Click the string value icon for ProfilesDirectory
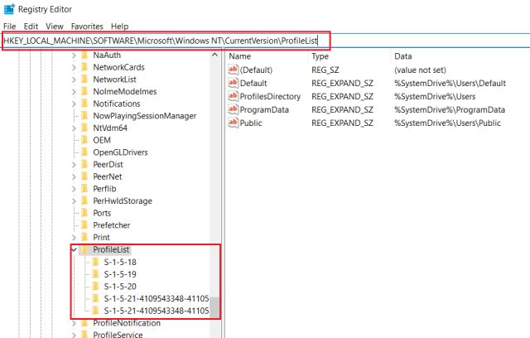The image size is (530, 338). pos(233,97)
